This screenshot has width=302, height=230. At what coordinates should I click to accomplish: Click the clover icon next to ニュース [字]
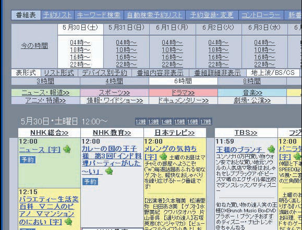(x=67, y=149)
